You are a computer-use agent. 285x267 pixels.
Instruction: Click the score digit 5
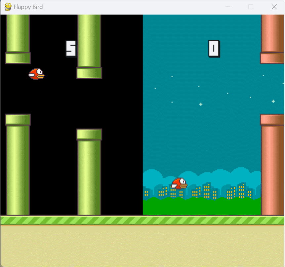coord(71,49)
